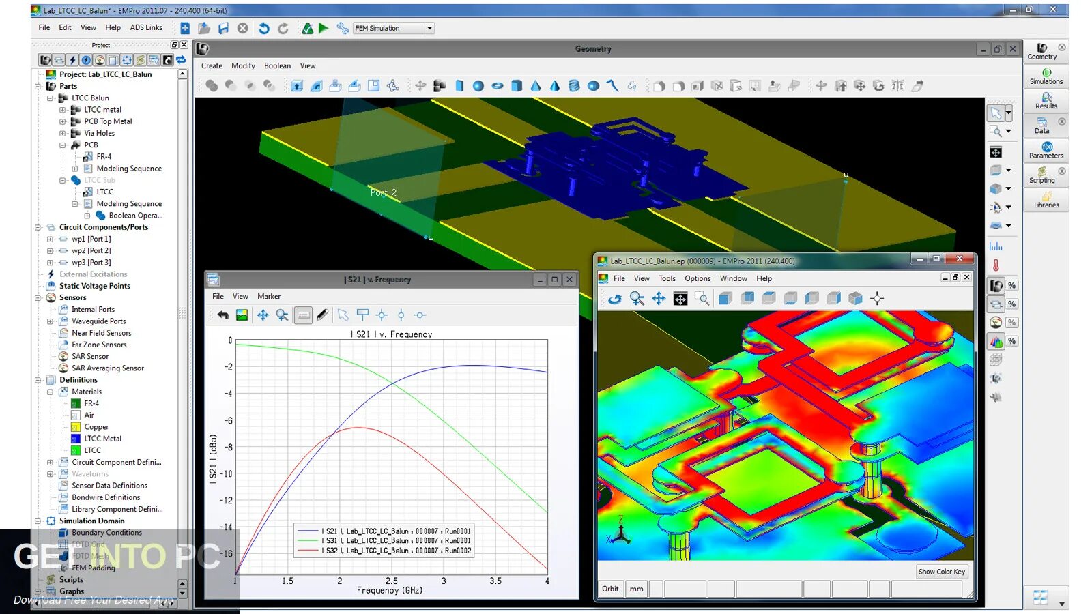The width and height of the screenshot is (1092, 614).
Task: Click export image icon in S21 plot toolbar
Action: [x=242, y=315]
